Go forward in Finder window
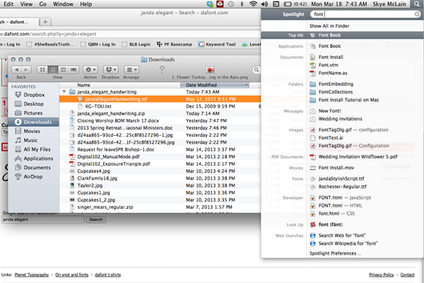 pos(26,69)
